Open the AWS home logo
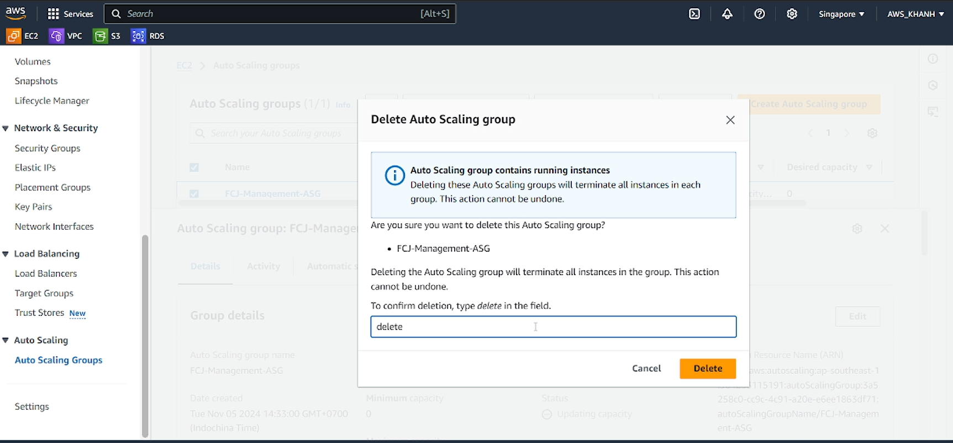This screenshot has height=443, width=953. click(15, 13)
